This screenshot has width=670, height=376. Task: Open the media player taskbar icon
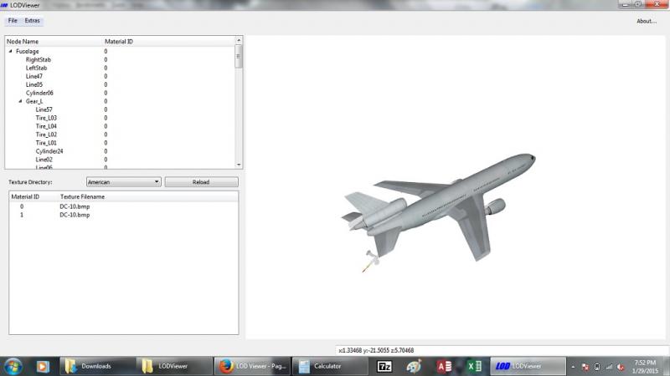click(43, 366)
